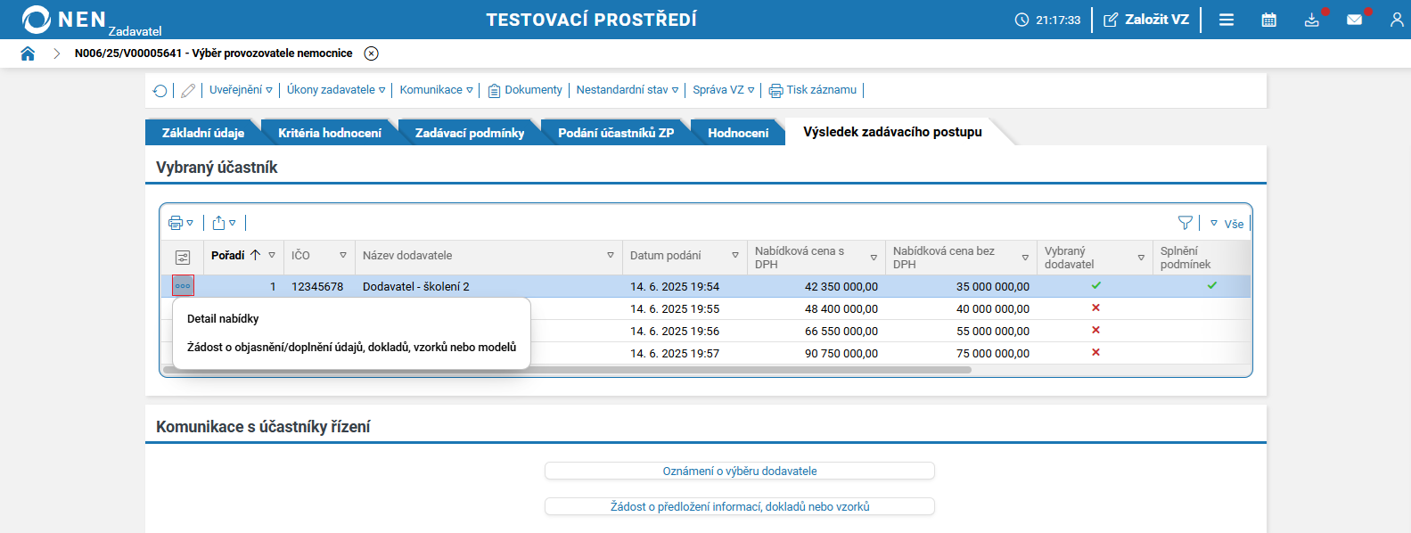The height and width of the screenshot is (533, 1411).
Task: Click red cross in 19:57 row
Action: click(x=1096, y=352)
